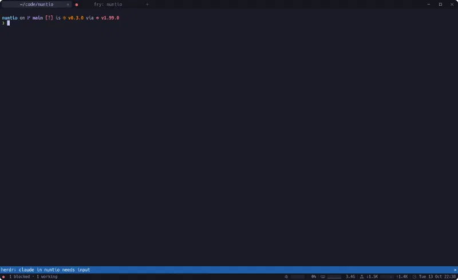458x280 pixels.
Task: Click the red activity dot beside the tabs
Action: coord(77,5)
